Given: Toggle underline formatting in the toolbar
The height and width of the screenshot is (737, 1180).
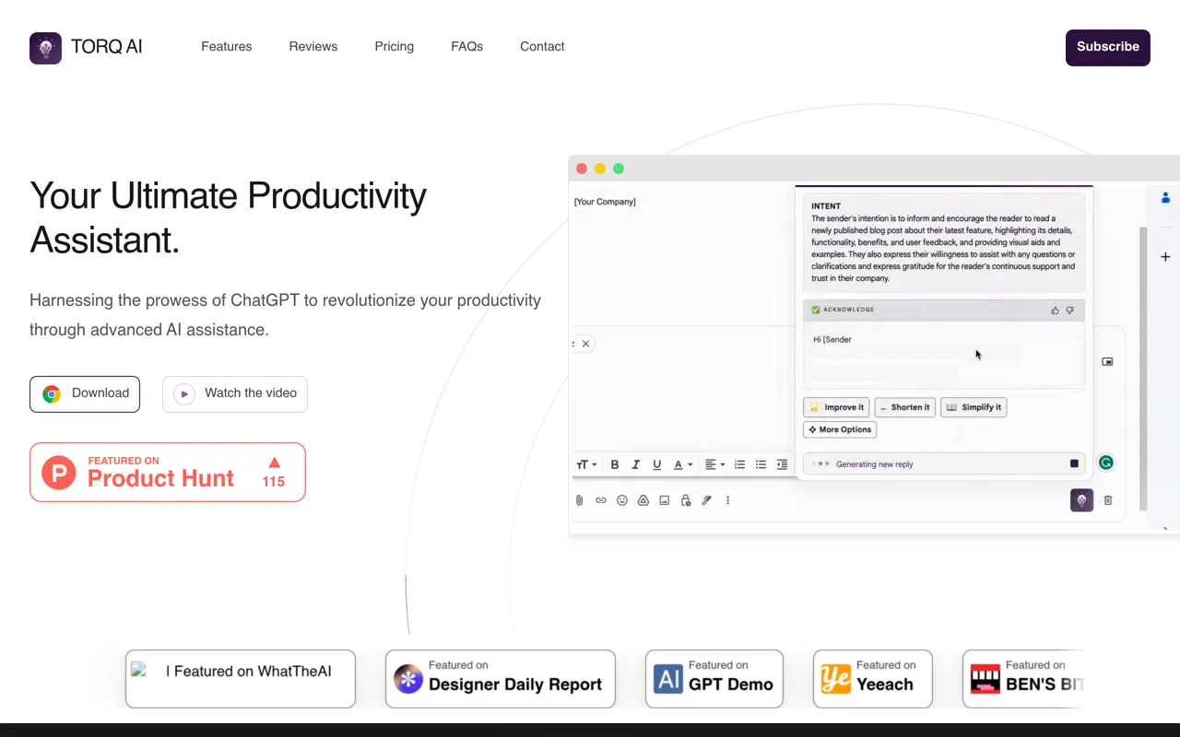Looking at the screenshot, I should (x=657, y=465).
